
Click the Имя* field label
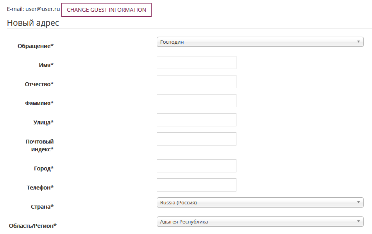click(x=46, y=65)
